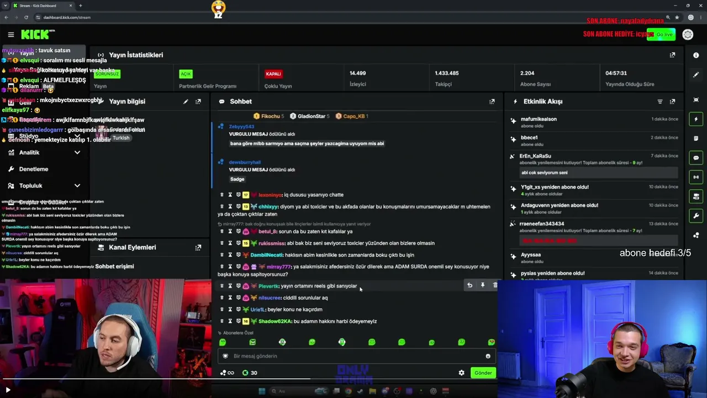The image size is (707, 398).
Task: Timeout rukissmiss with the hourglass icon
Action: click(230, 243)
